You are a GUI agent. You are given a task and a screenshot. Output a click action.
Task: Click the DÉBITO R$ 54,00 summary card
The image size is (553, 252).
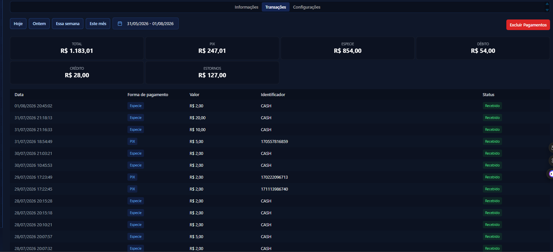click(483, 48)
